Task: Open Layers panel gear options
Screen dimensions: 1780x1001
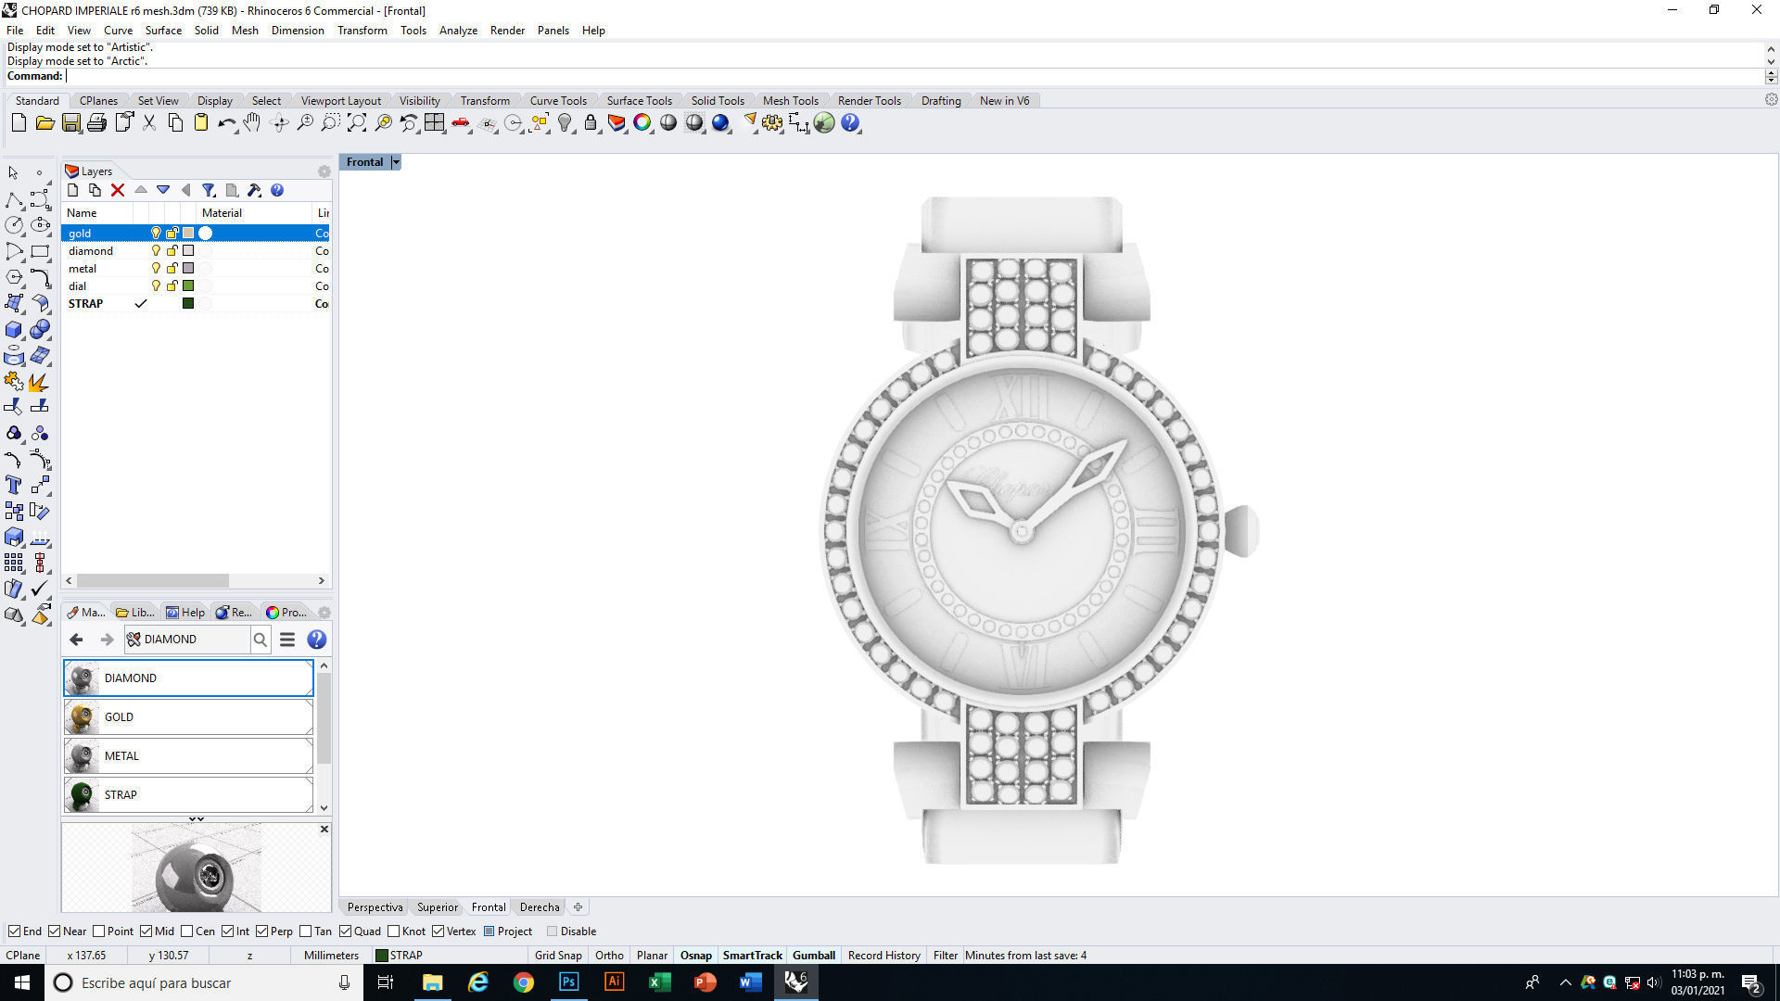Action: (x=324, y=171)
